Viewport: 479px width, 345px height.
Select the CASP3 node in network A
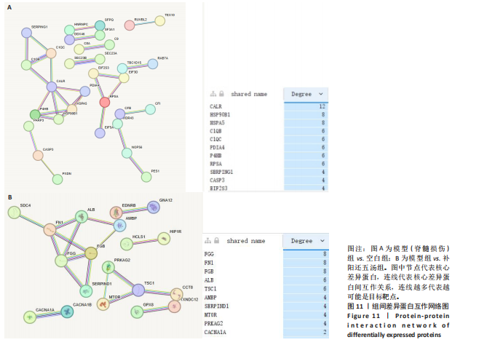38,155
